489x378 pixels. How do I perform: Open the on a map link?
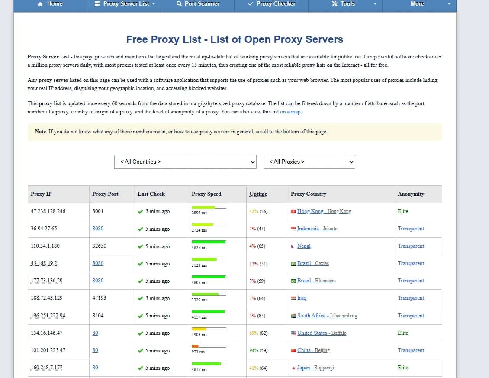tap(291, 112)
